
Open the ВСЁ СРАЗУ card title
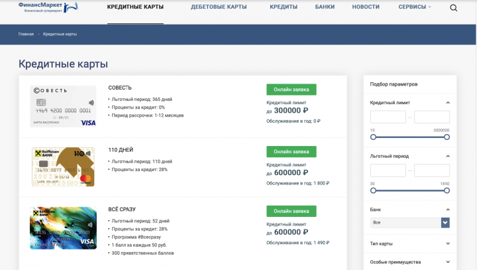122,210
